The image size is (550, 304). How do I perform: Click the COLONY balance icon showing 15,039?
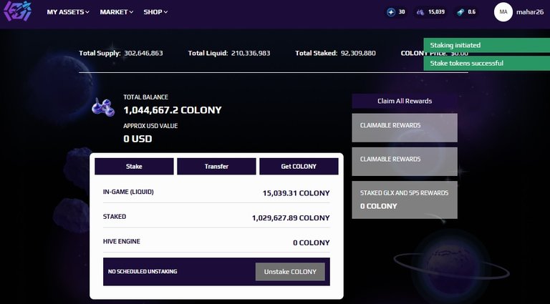[420, 12]
